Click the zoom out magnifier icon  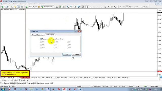point(71,7)
